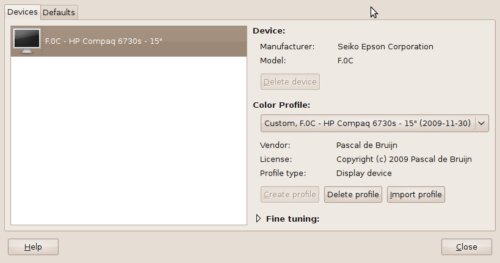Close the dialog with the Close button
The width and height of the screenshot is (500, 263).
click(466, 247)
